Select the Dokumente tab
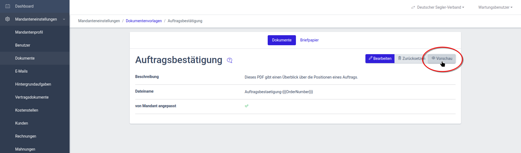Image resolution: width=521 pixels, height=153 pixels. click(282, 40)
